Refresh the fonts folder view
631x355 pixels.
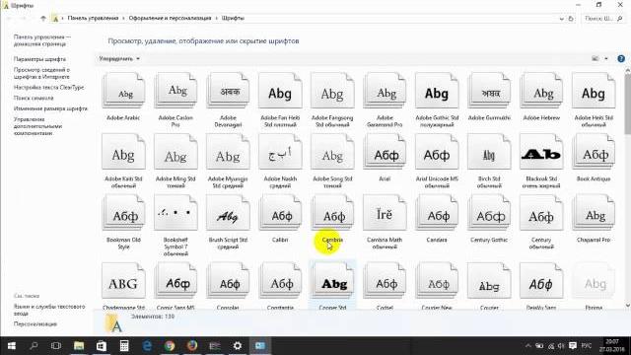(x=571, y=19)
